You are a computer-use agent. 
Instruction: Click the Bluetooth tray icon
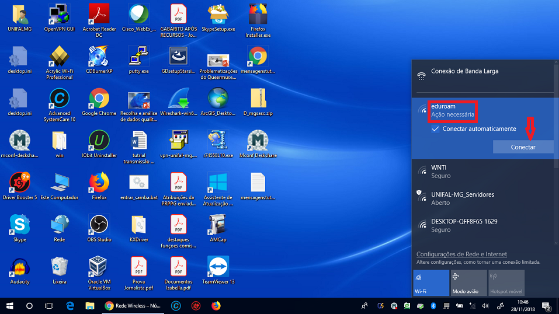(x=433, y=306)
